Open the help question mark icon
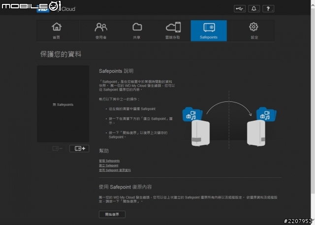The image size is (315, 225). 268,9
